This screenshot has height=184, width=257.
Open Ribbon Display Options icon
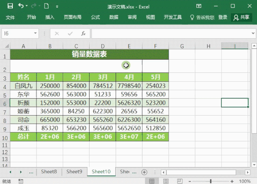point(199,6)
